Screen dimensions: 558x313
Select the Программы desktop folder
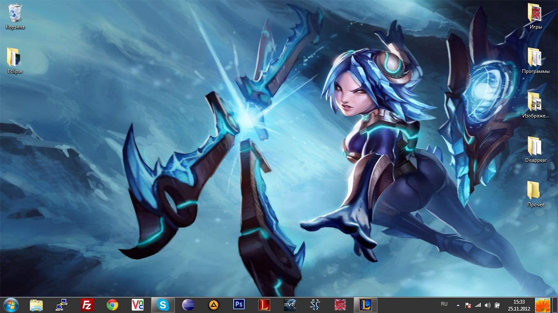click(536, 61)
